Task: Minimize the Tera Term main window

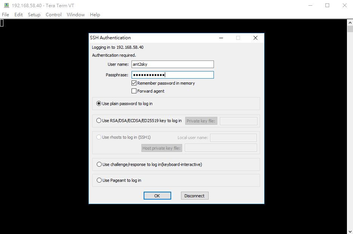Action: point(310,5)
